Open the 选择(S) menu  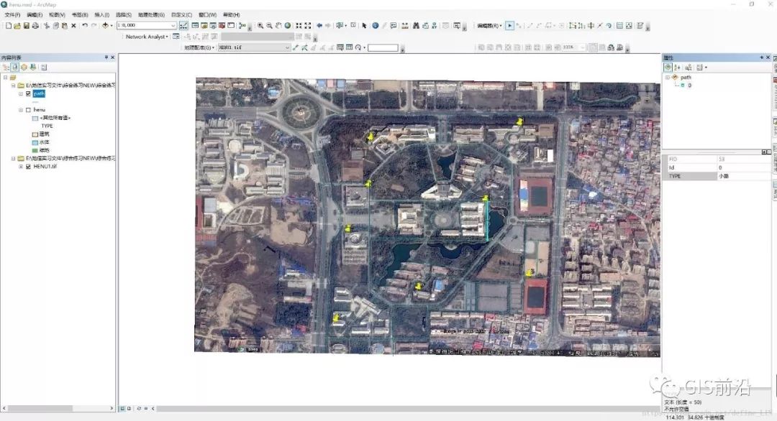(x=124, y=14)
